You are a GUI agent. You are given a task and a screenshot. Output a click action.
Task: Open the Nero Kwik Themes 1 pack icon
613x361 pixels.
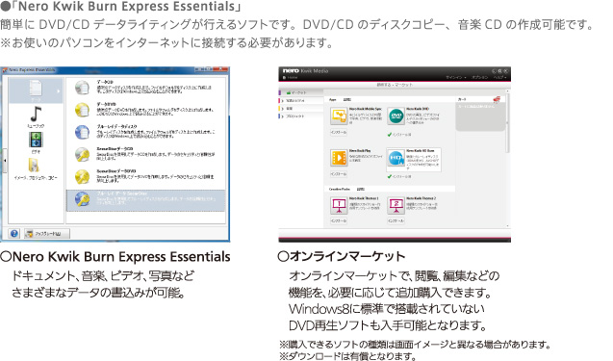[339, 205]
